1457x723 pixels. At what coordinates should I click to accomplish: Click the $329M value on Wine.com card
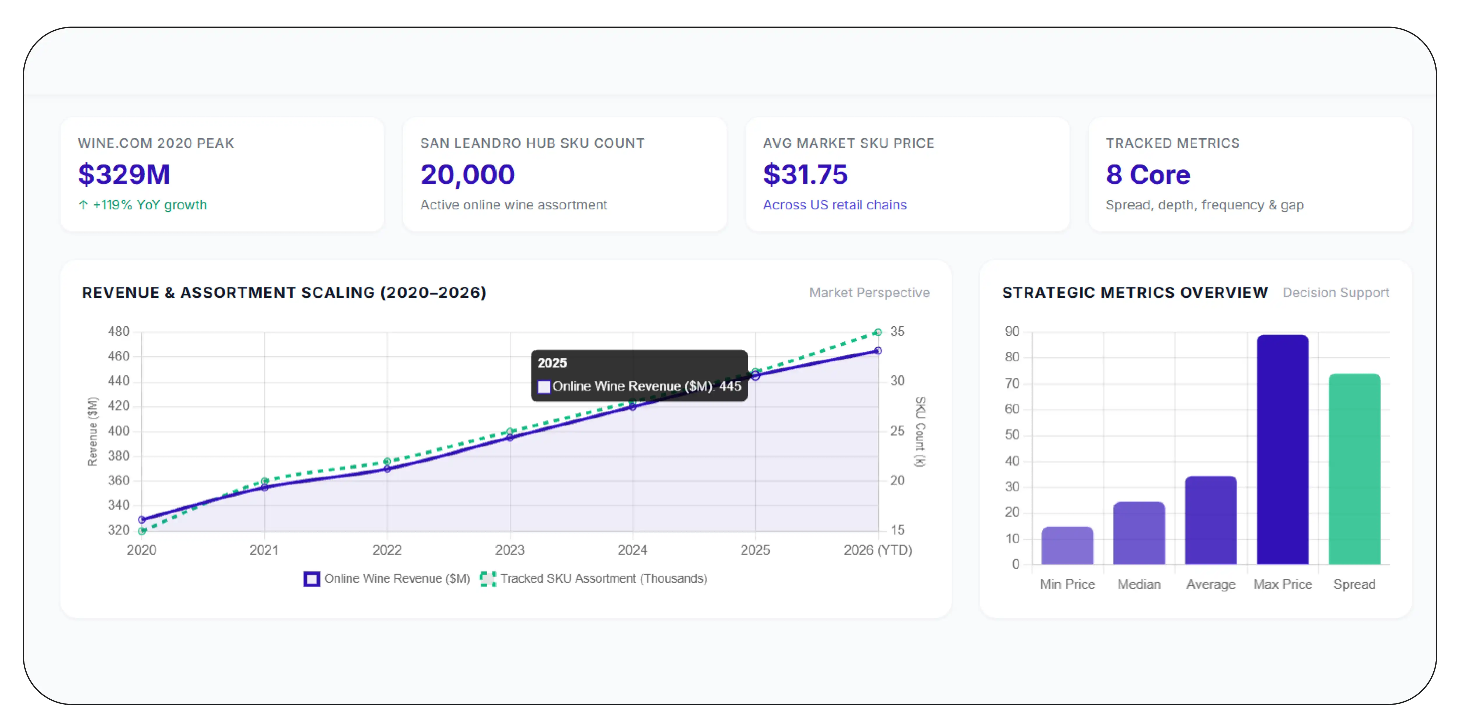coord(124,174)
